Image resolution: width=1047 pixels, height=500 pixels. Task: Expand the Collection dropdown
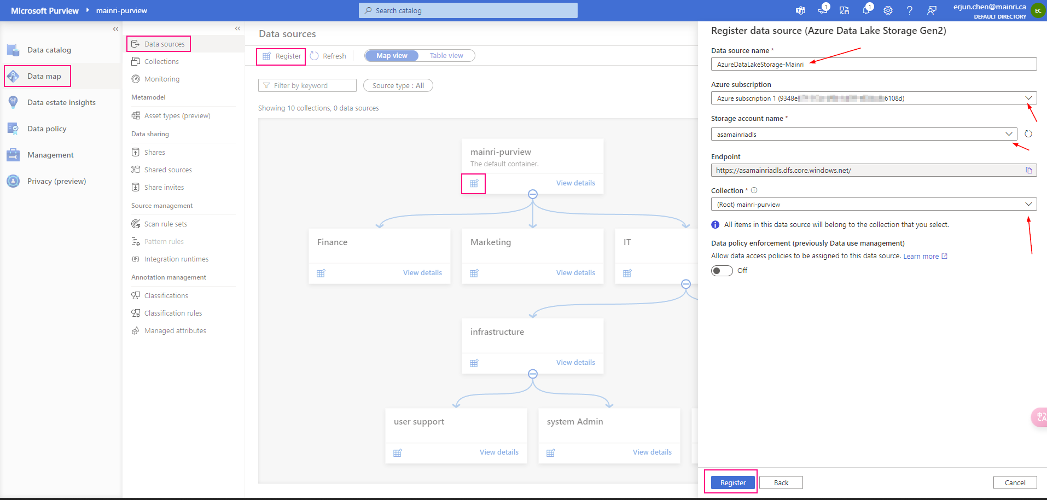1028,204
